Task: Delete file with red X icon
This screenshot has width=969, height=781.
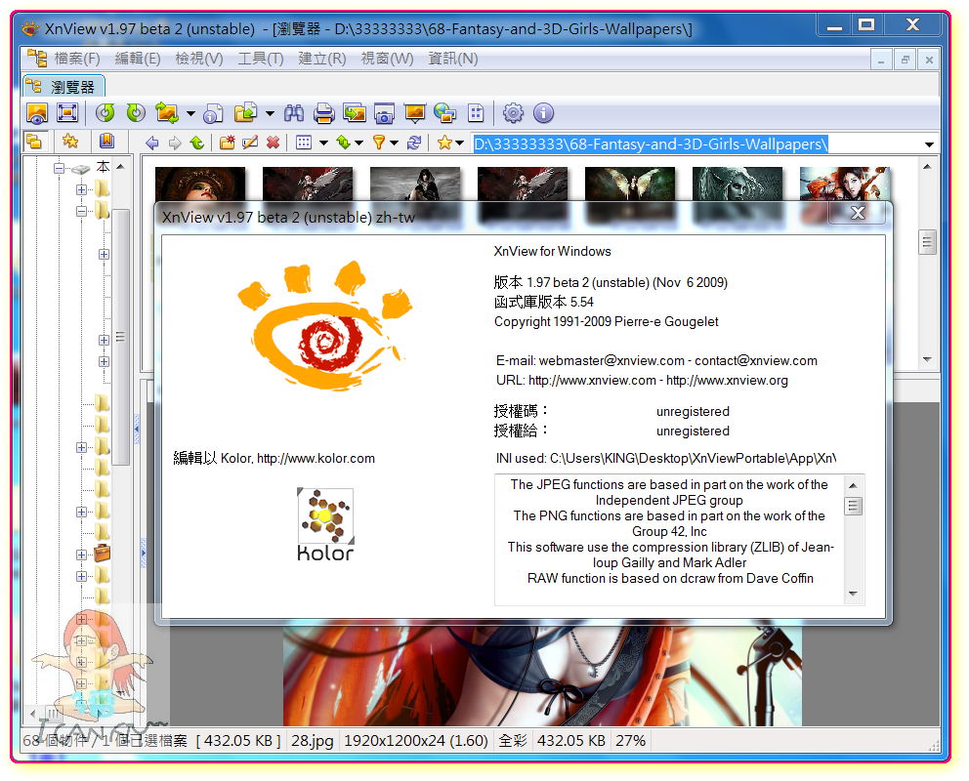Action: [273, 144]
